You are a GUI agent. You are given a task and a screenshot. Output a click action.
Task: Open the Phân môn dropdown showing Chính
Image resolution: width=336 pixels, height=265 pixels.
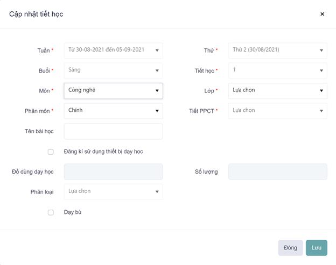coord(113,111)
